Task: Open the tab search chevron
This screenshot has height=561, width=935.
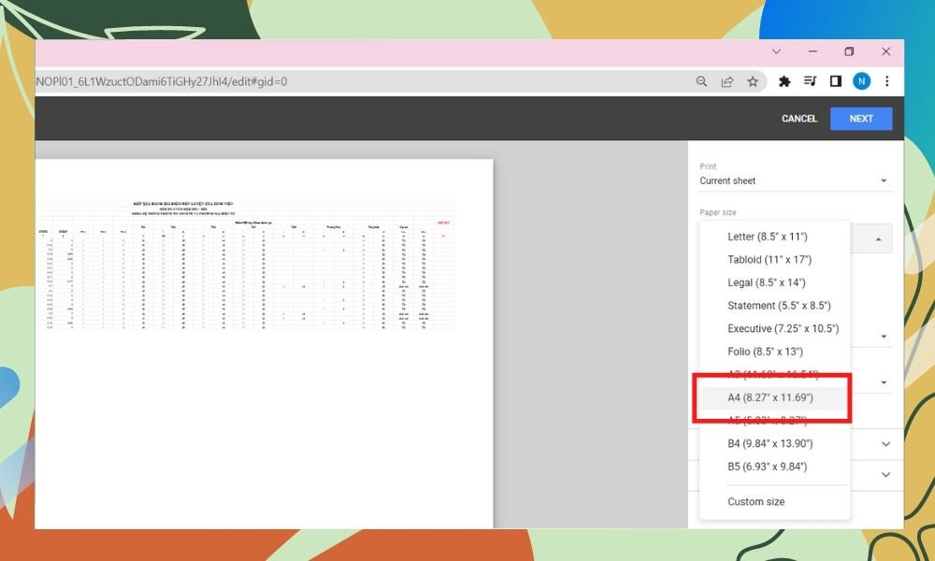Action: 776,51
